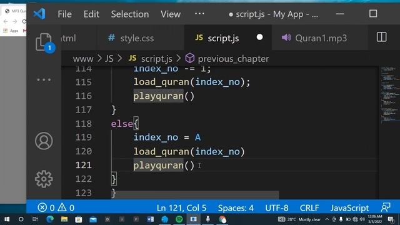
Task: Show hidden system tray icons
Action: point(327,219)
